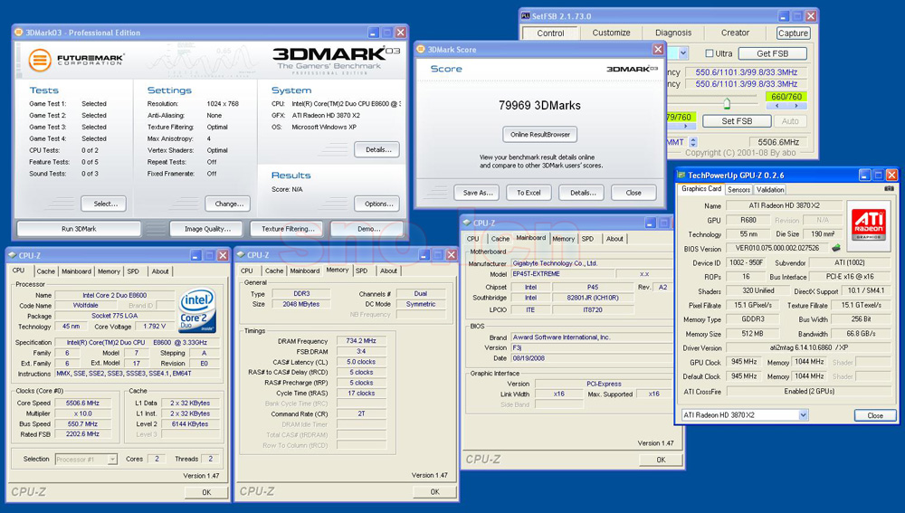The width and height of the screenshot is (905, 513).
Task: Click the Options button under Results
Action: (x=378, y=204)
